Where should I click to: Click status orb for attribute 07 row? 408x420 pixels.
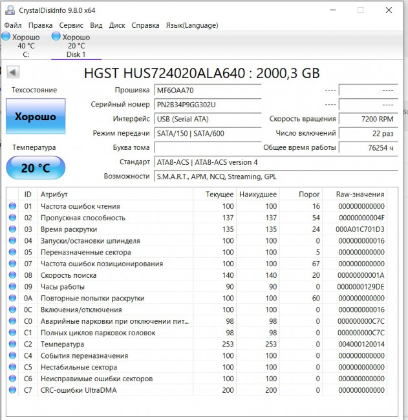pos(12,264)
